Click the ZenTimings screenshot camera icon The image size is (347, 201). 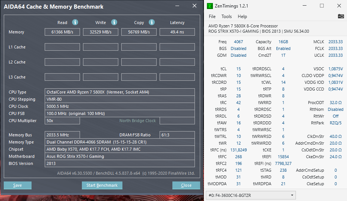point(341,16)
